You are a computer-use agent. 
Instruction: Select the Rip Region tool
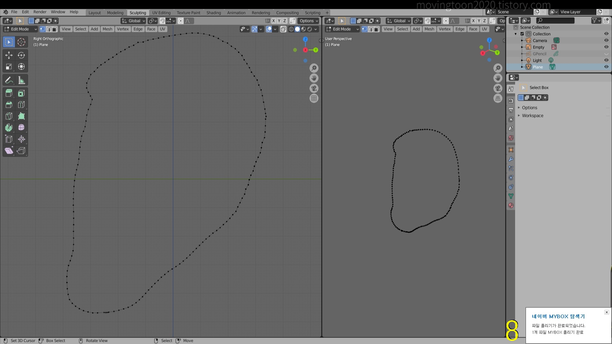point(21,151)
